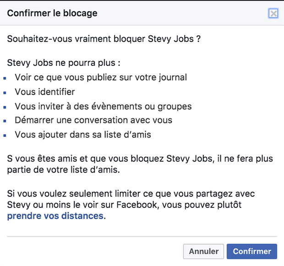This screenshot has width=284, height=266.
Task: Click bullet marker beside Vous identifier
Action: (5, 93)
